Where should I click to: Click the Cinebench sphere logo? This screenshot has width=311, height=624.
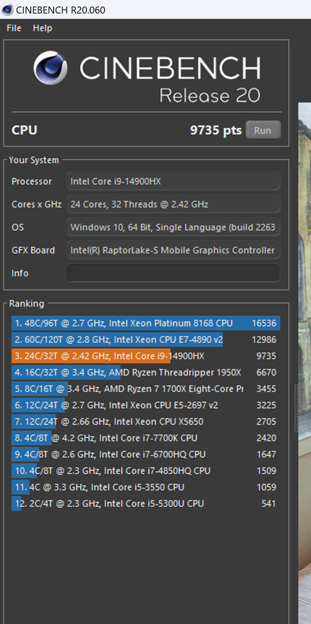pyautogui.click(x=50, y=68)
